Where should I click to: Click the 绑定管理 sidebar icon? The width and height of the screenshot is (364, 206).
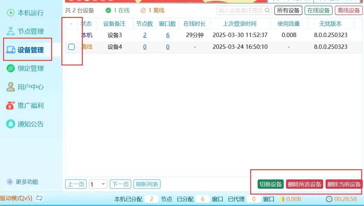click(x=11, y=68)
